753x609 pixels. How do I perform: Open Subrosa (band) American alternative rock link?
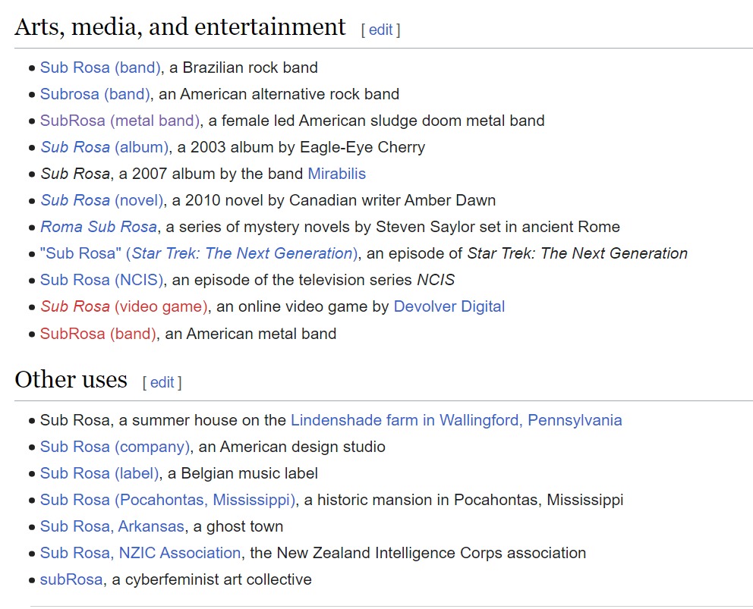95,94
